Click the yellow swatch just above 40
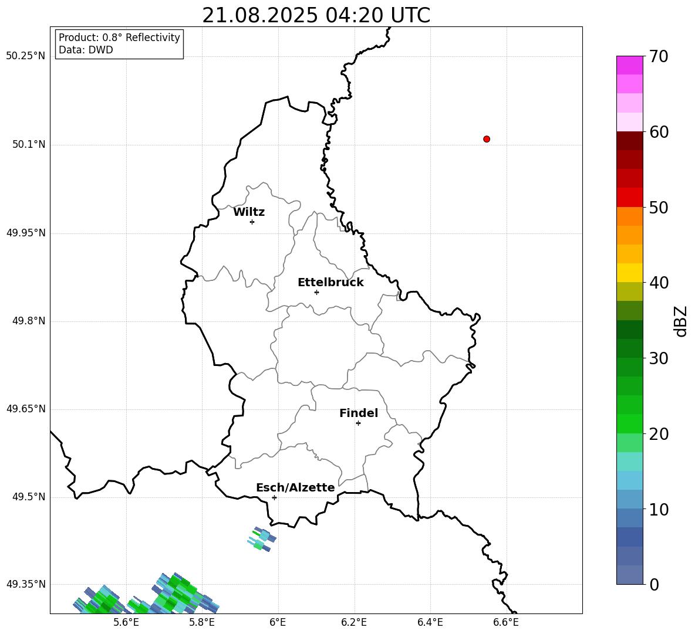 [629, 273]
